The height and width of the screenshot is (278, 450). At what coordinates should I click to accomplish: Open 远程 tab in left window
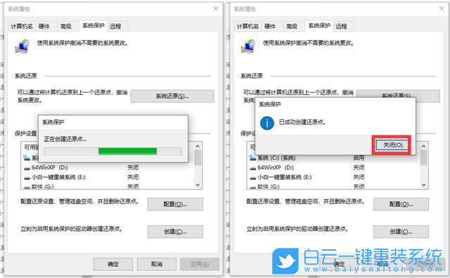click(x=115, y=27)
